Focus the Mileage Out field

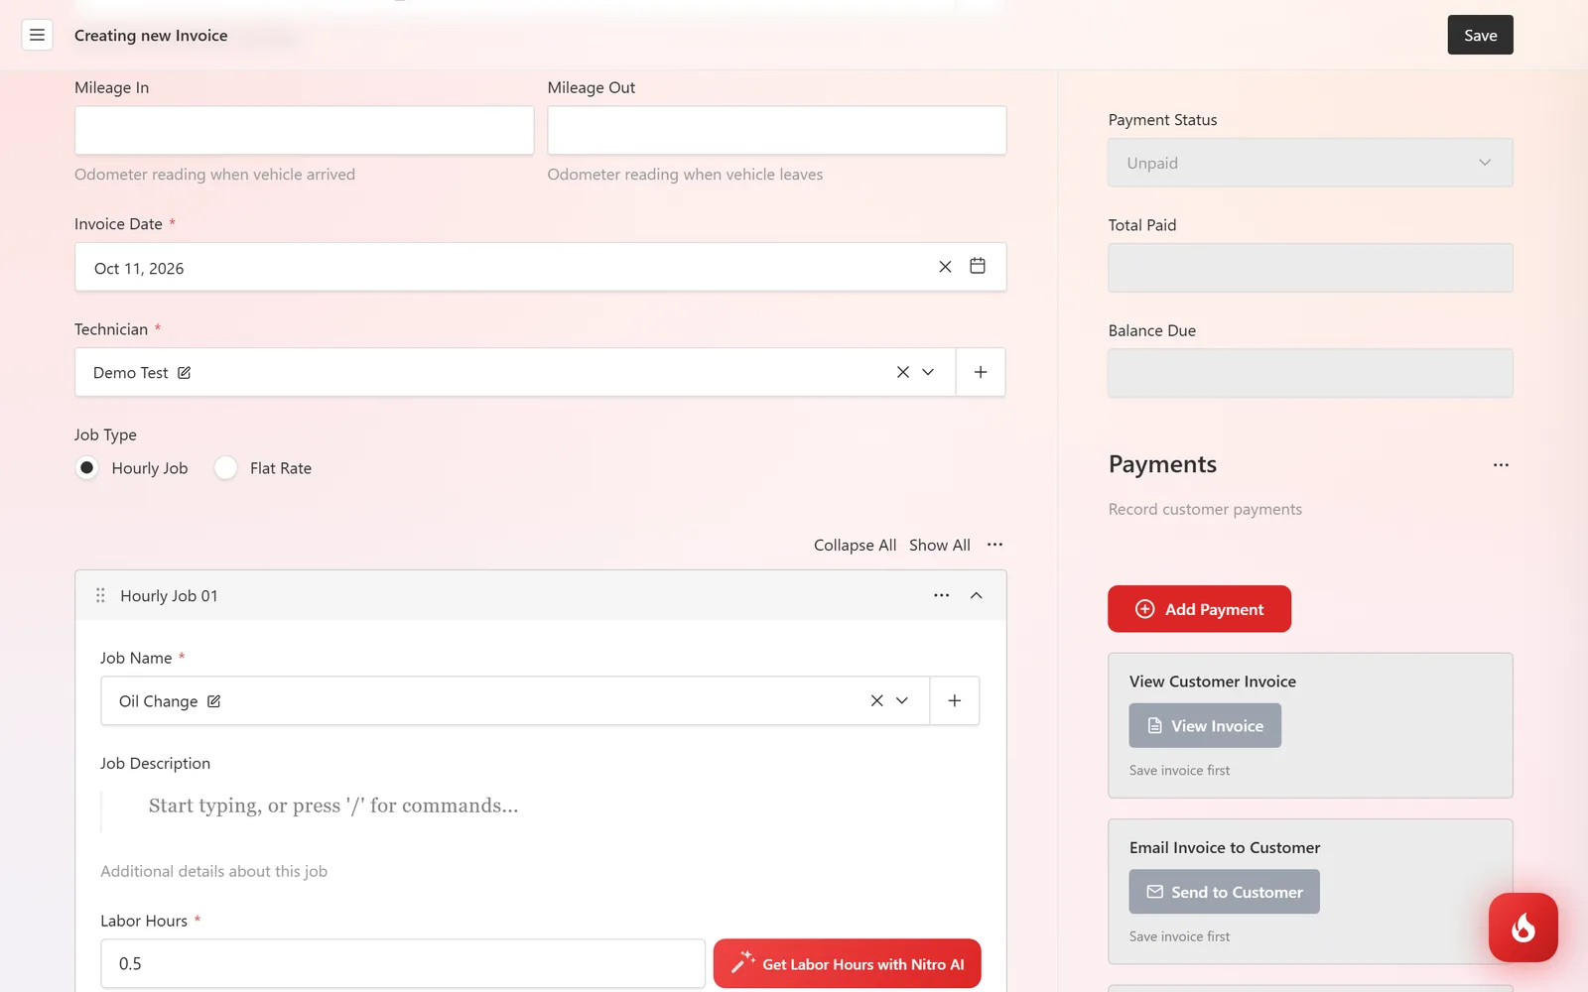(777, 130)
